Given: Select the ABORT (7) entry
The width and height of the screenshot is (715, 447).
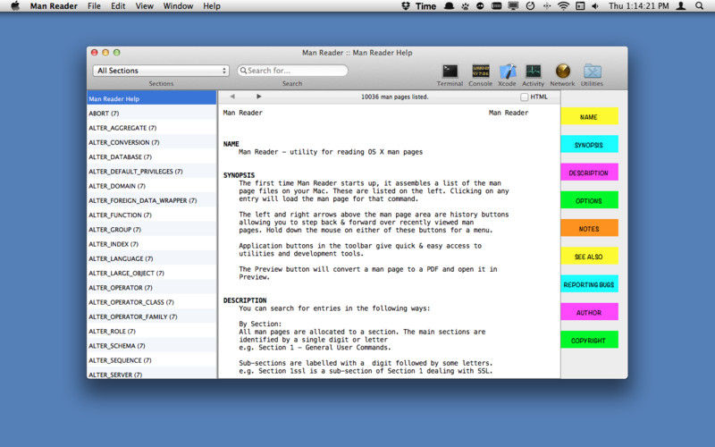Looking at the screenshot, I should [x=151, y=114].
